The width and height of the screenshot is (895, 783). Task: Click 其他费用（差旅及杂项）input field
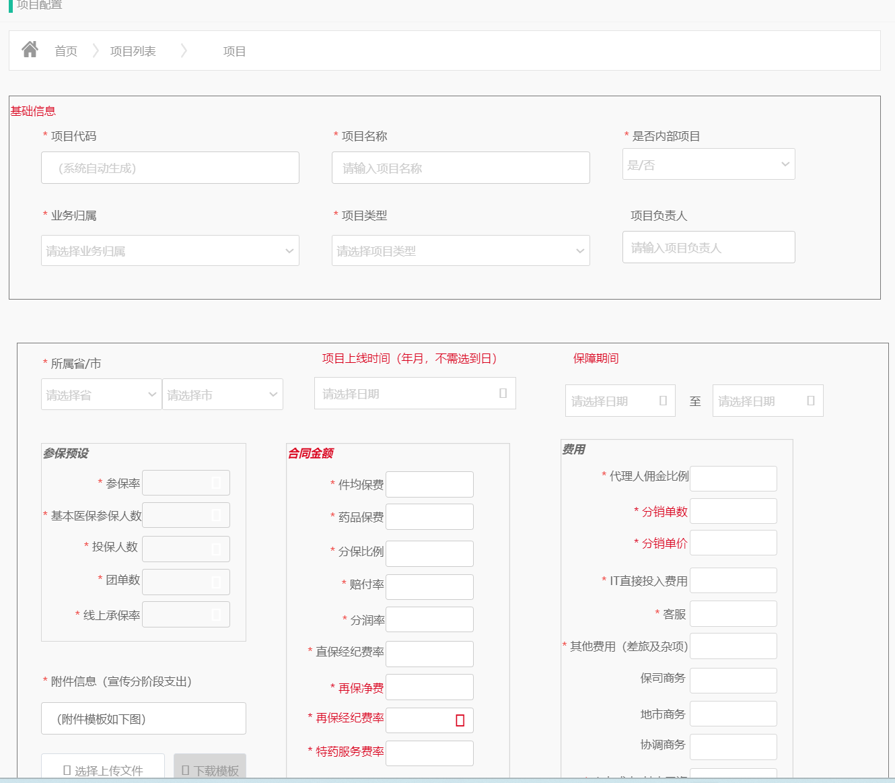click(x=733, y=646)
